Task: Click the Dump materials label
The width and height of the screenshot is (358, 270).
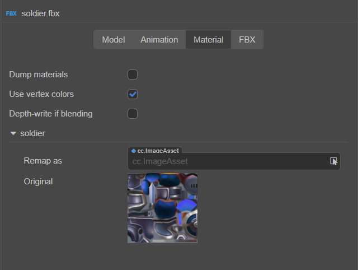Action: [x=39, y=75]
